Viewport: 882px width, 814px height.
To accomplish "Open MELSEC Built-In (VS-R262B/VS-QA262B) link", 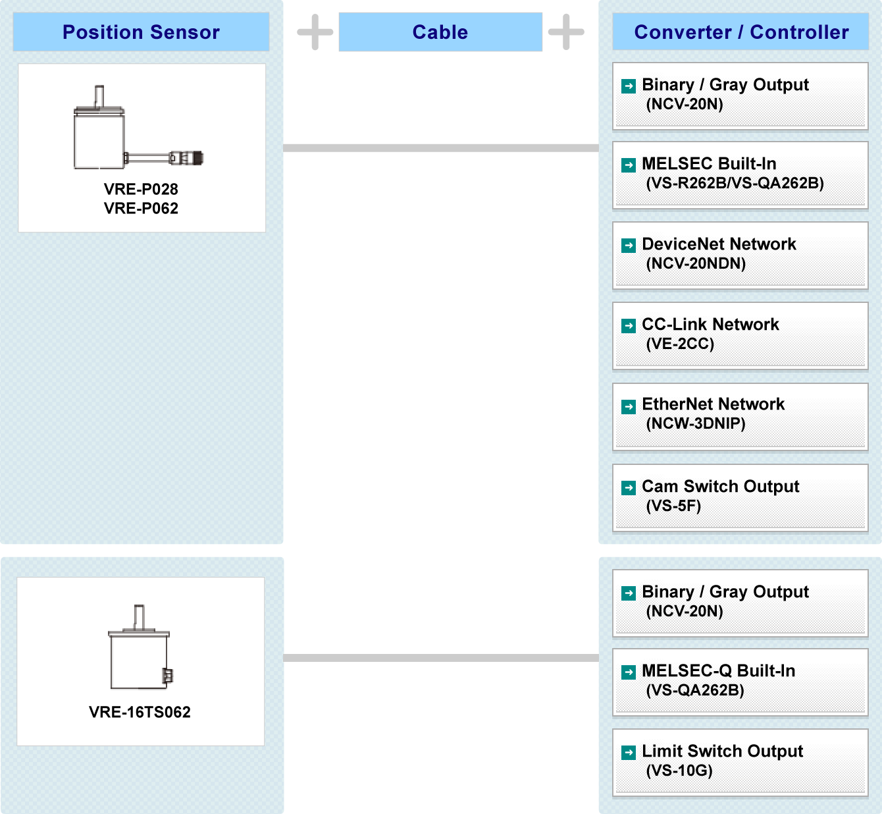I will (x=740, y=175).
